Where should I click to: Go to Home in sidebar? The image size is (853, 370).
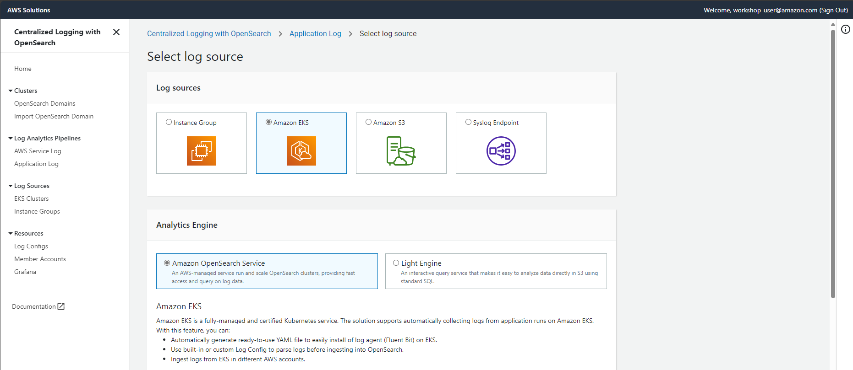click(23, 69)
